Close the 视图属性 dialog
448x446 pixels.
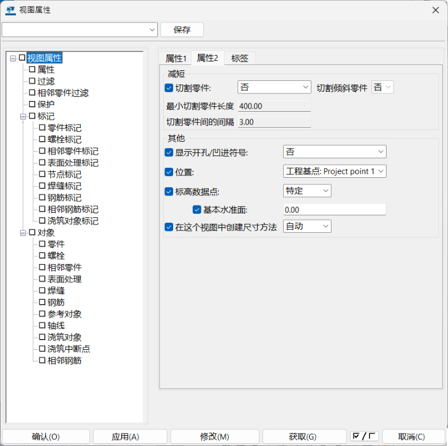436,10
